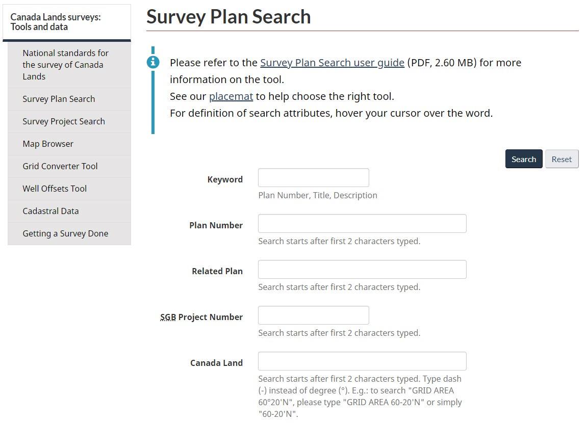
Task: Select Survey Plan Search in sidebar
Action: point(69,99)
